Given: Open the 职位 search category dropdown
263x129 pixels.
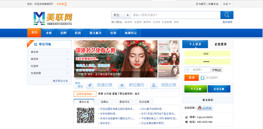Looking at the screenshot, I should pyautogui.click(x=121, y=15).
